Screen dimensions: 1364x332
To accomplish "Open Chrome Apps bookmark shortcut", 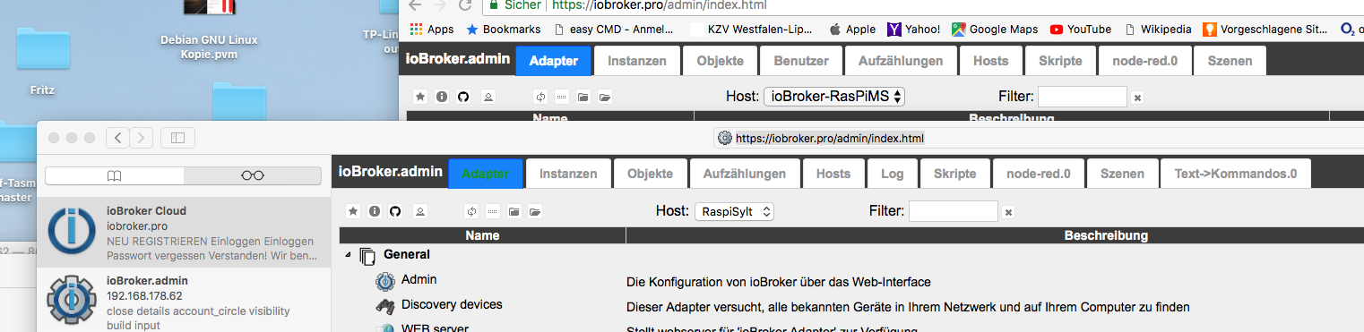I will [x=431, y=29].
